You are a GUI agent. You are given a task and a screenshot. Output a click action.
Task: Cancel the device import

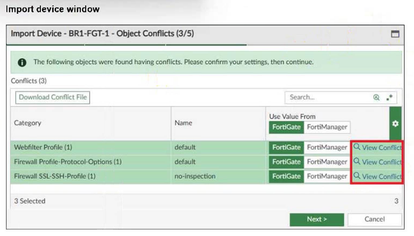pos(374,219)
